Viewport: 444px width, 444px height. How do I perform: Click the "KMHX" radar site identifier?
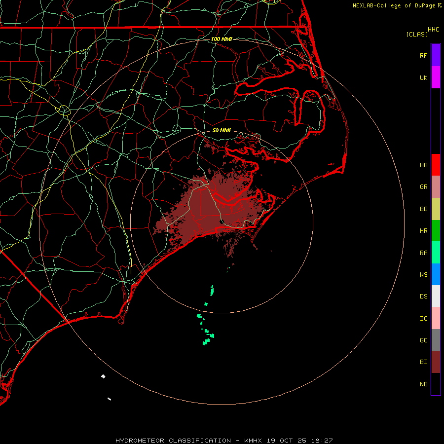253,441
